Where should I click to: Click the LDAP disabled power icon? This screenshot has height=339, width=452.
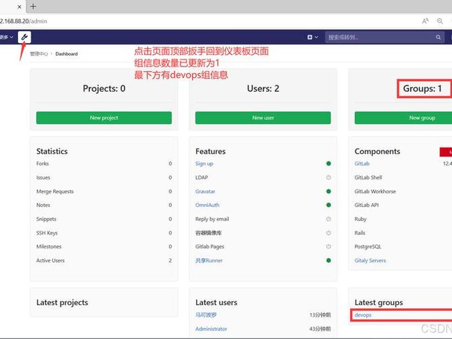point(328,177)
